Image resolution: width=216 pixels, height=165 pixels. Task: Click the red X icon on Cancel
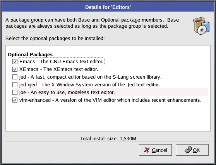click(147, 150)
